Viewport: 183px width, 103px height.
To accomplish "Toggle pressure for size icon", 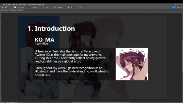I will click(78, 7).
